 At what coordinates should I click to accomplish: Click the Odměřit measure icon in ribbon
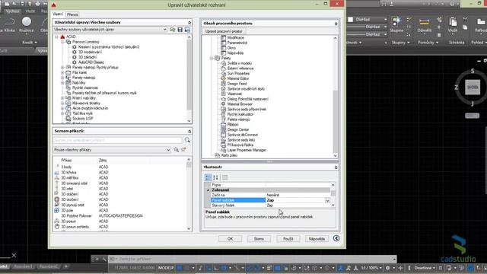coord(425,24)
